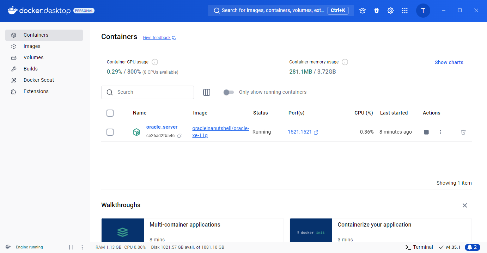The height and width of the screenshot is (253, 487).
Task: Click the oracle_server container cube icon
Action: 136,132
